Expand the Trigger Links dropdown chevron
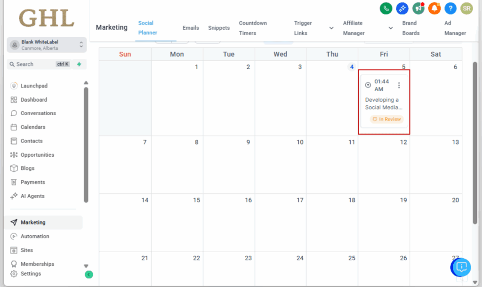482x287 pixels. tap(331, 28)
